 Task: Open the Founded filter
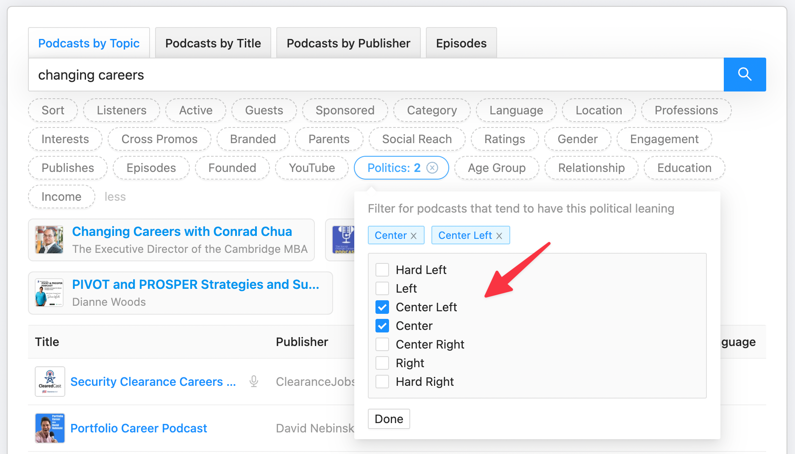point(232,168)
